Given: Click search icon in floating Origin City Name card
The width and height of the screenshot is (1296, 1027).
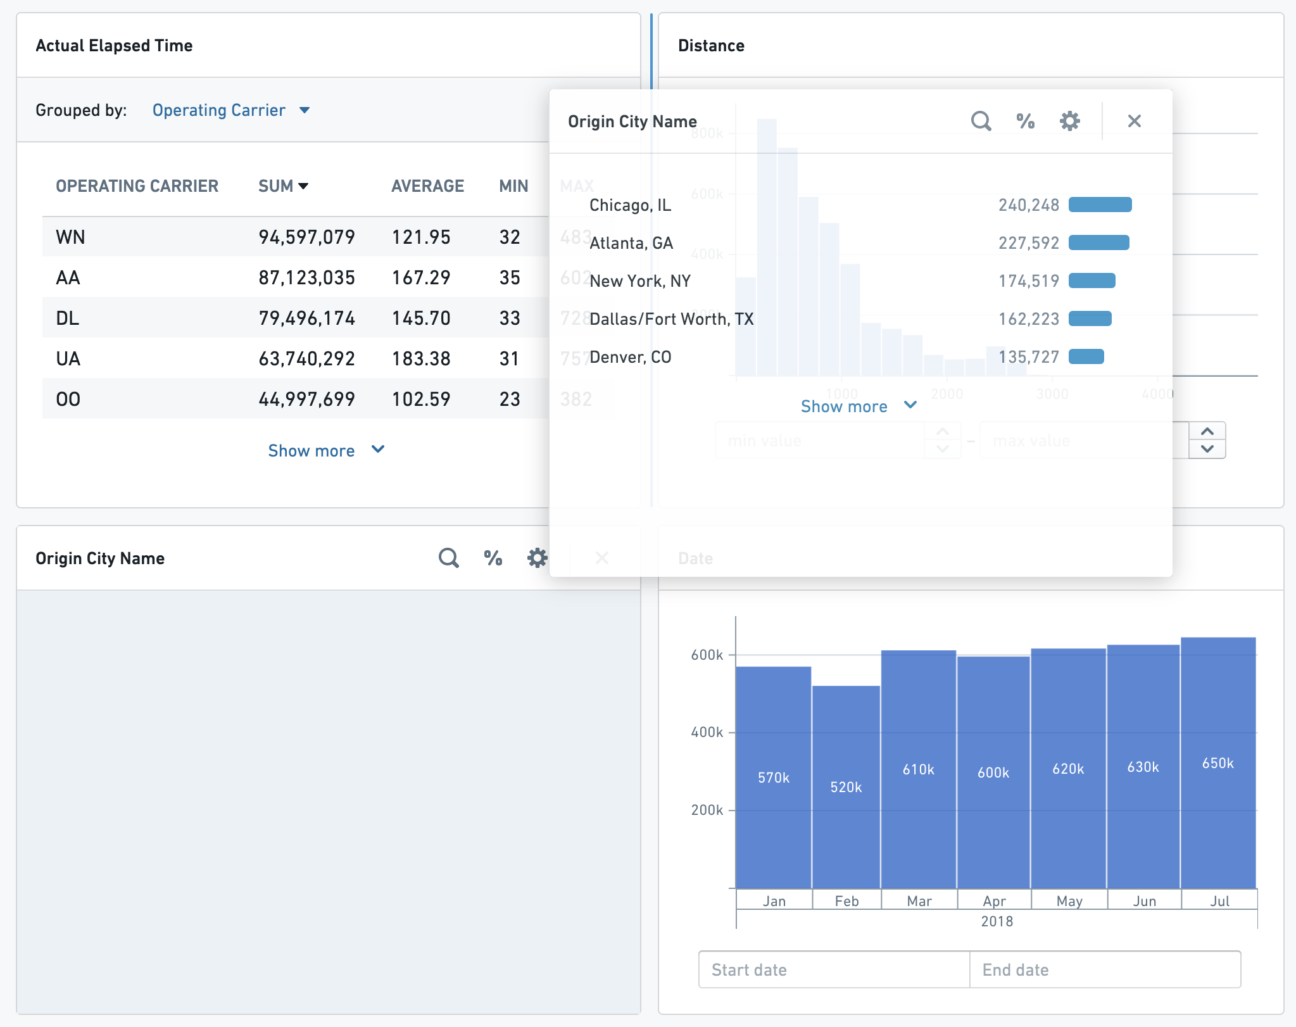Looking at the screenshot, I should pos(981,121).
